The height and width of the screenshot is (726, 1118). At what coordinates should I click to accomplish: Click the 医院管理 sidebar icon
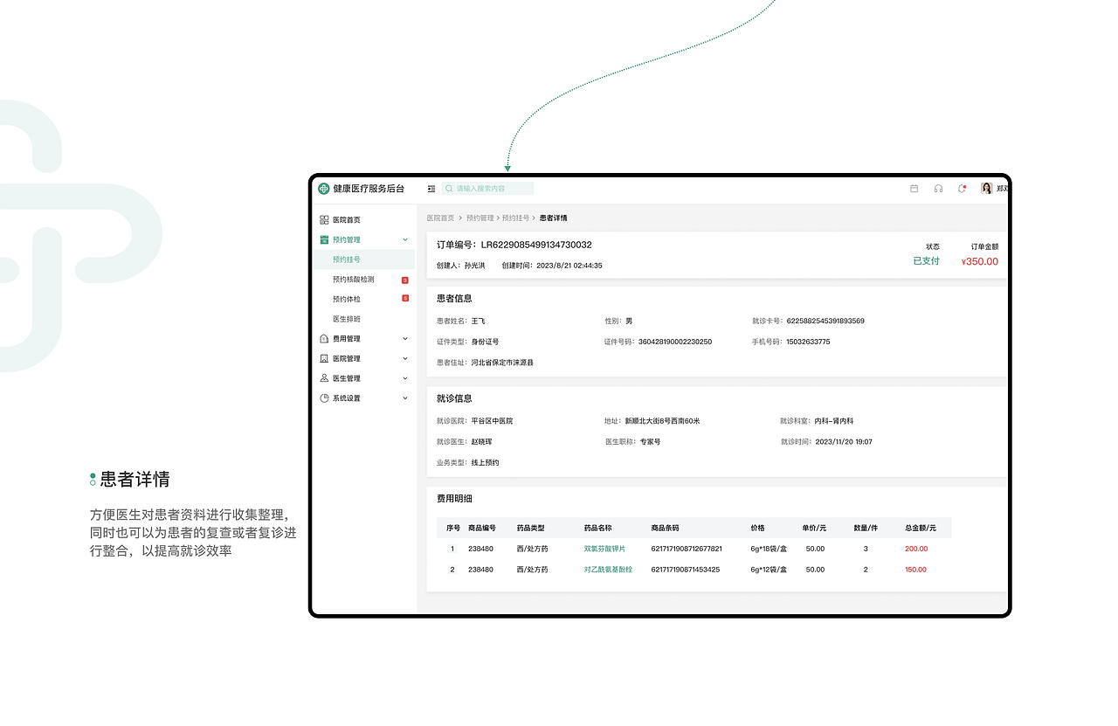pos(324,358)
